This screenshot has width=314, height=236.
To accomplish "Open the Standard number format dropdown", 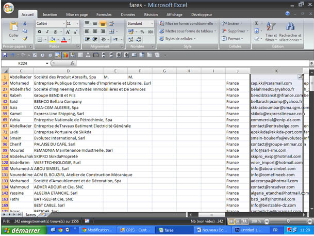I will (152, 24).
